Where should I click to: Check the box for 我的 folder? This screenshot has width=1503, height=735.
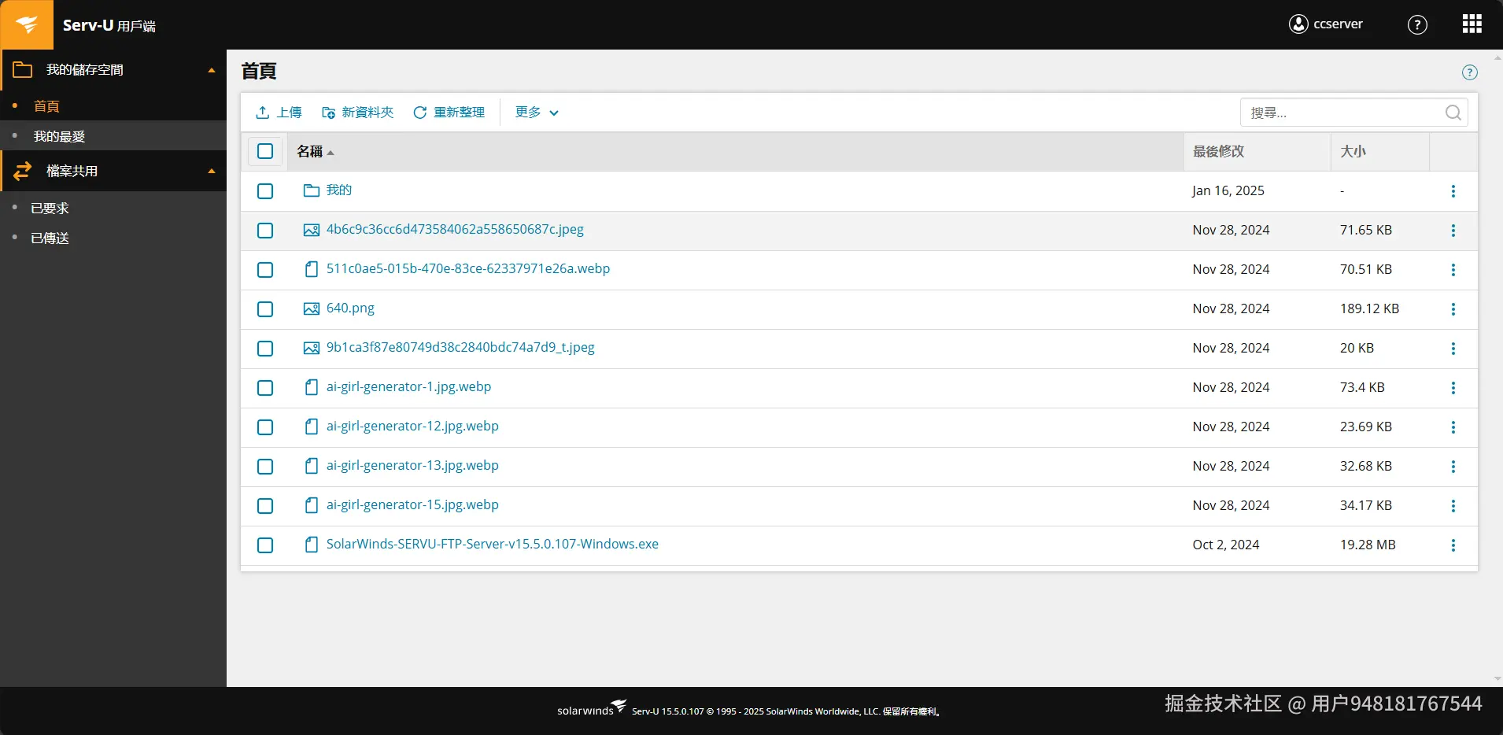pyautogui.click(x=265, y=191)
